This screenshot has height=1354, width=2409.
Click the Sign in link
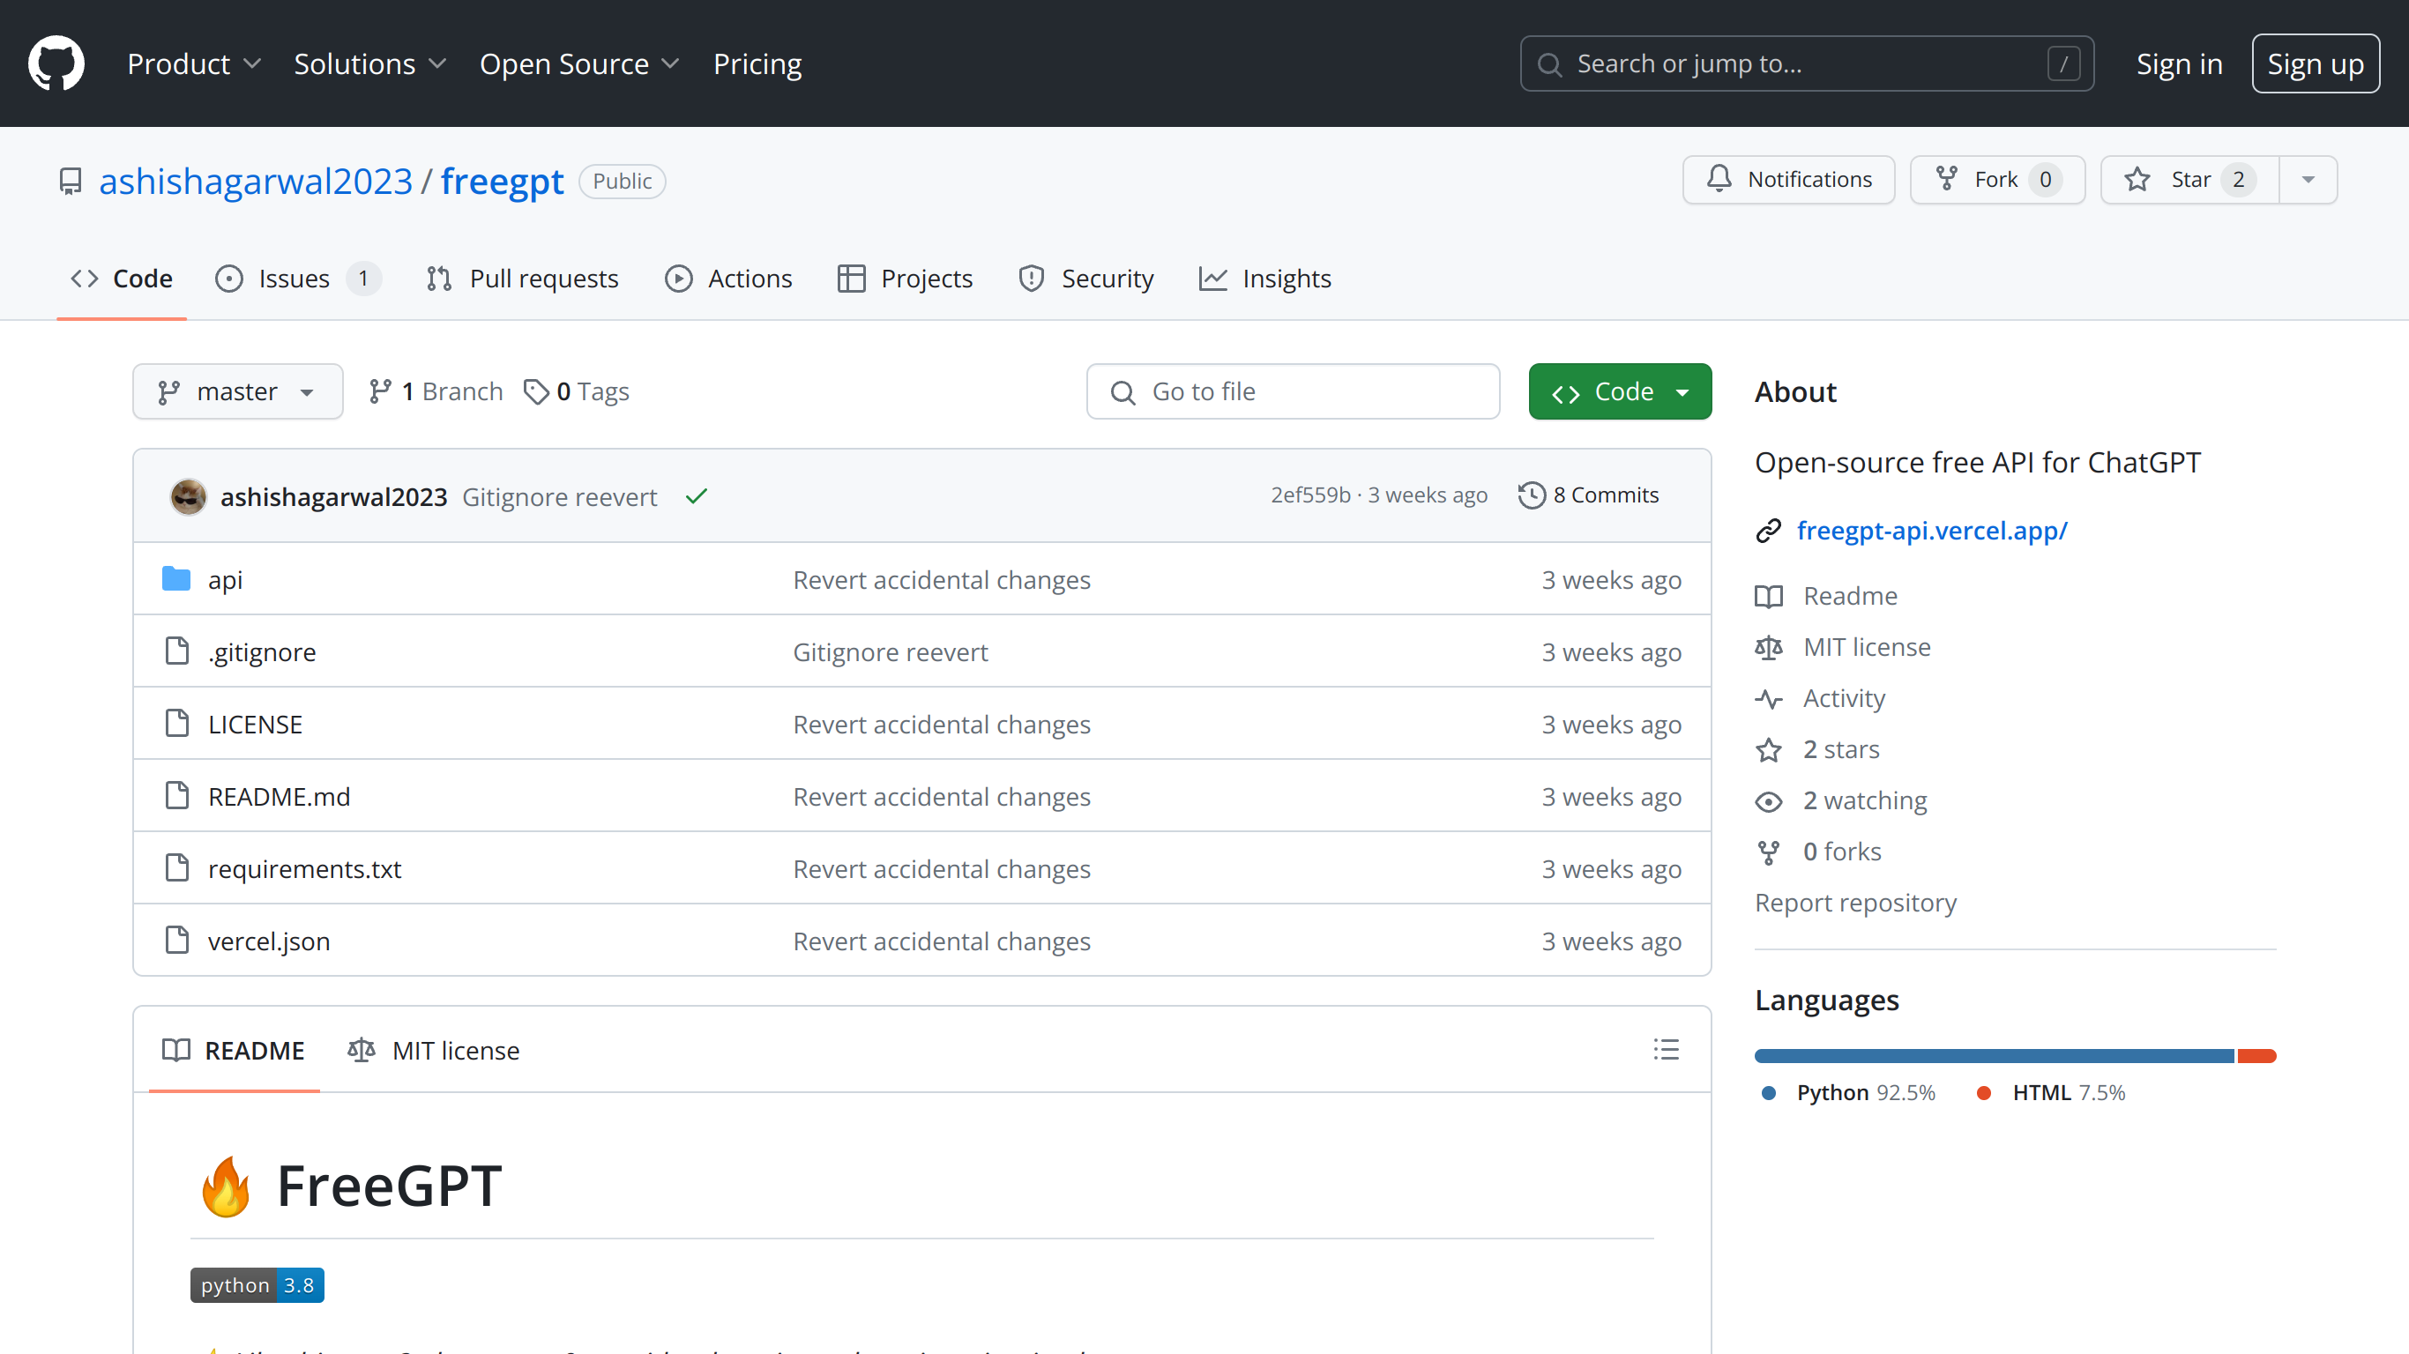pos(2179,63)
